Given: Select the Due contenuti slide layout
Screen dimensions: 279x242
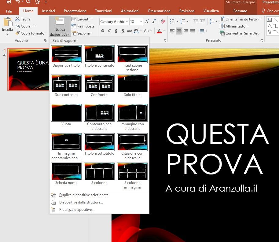Looking at the screenshot, I should pyautogui.click(x=66, y=83).
